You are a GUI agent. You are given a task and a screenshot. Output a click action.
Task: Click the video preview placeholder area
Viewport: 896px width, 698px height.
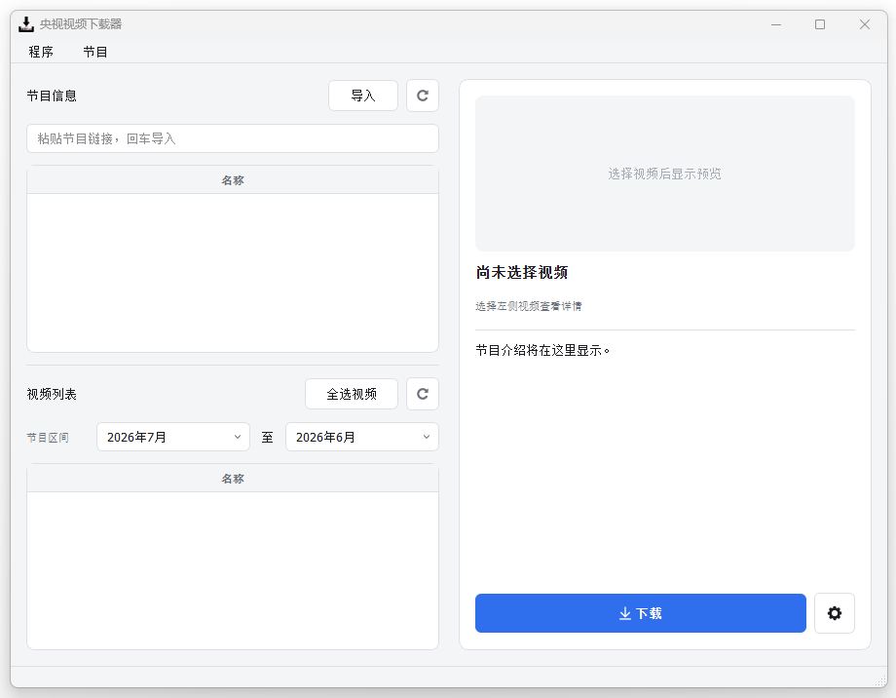pos(665,174)
